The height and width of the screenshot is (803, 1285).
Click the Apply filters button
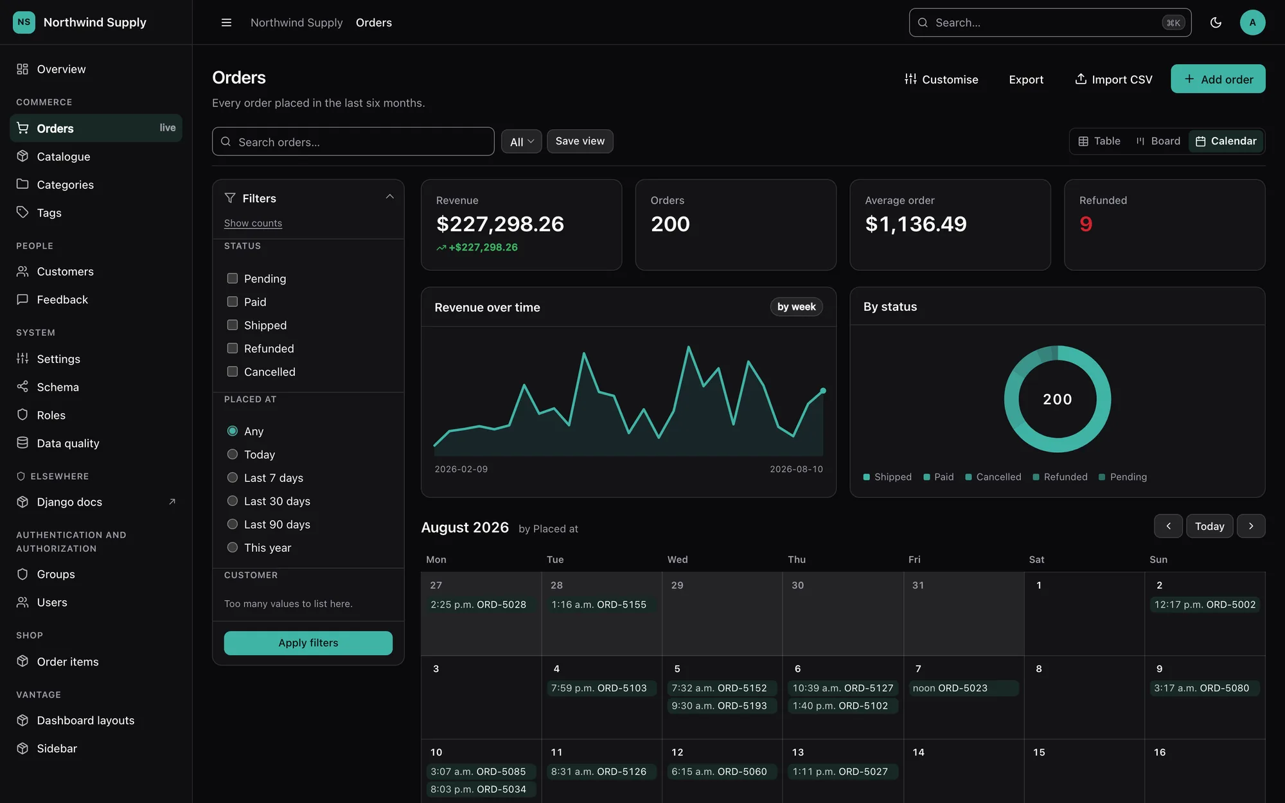point(308,643)
